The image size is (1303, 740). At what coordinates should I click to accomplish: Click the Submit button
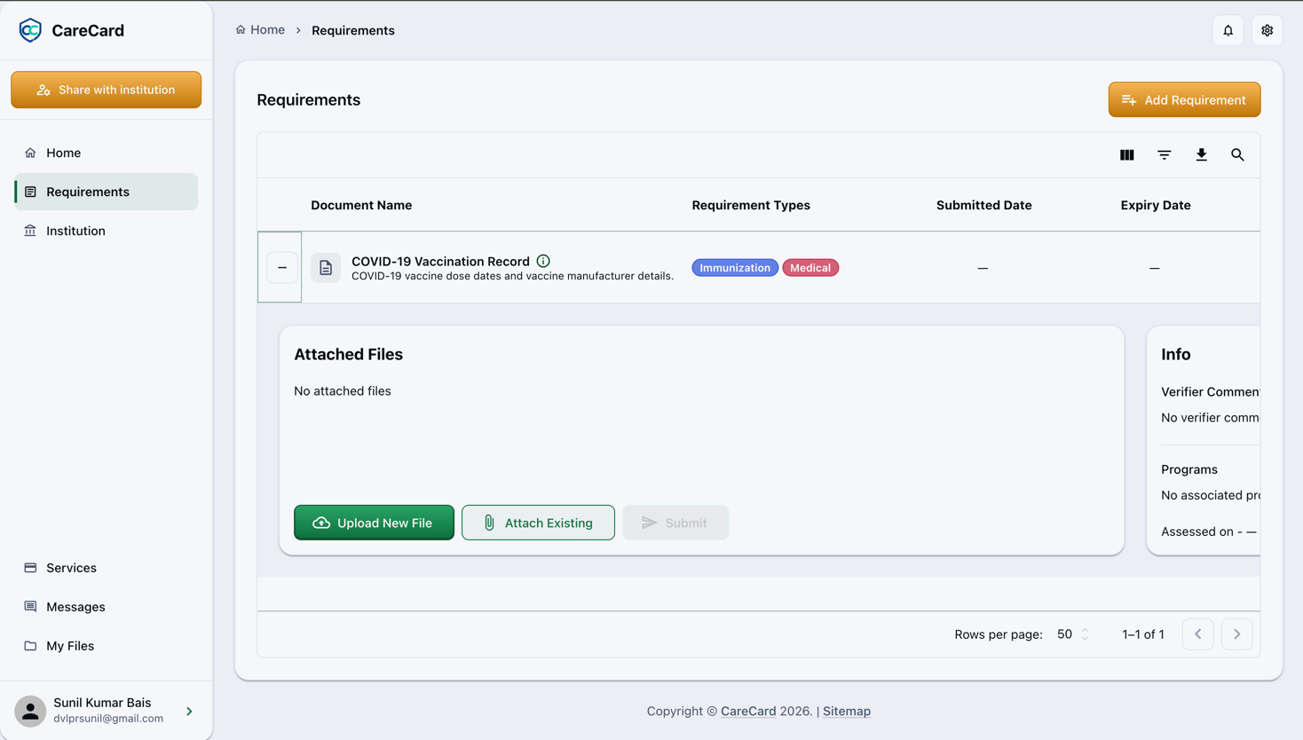pyautogui.click(x=675, y=523)
